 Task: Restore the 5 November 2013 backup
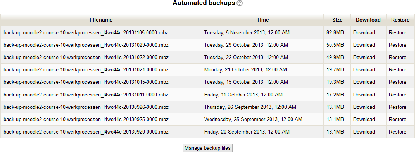tap(397, 33)
